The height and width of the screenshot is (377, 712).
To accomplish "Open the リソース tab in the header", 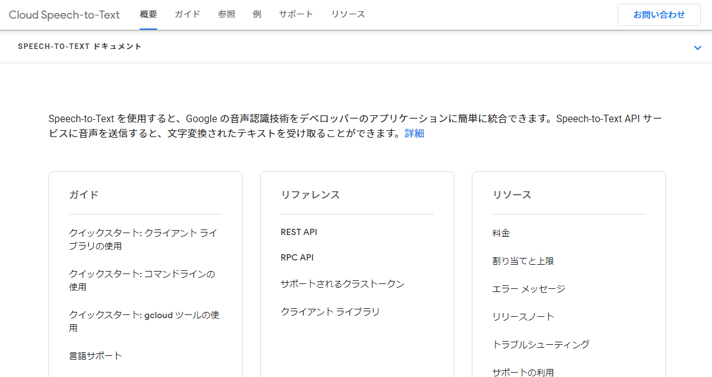I will [348, 14].
